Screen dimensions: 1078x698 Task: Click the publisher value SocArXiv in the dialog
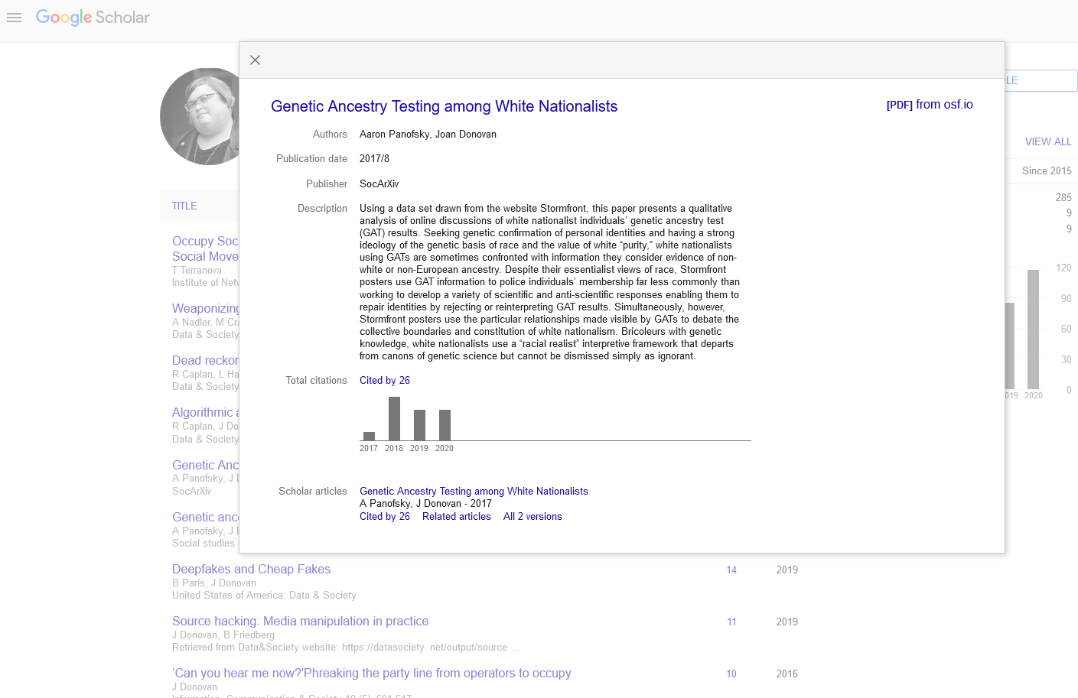click(379, 183)
